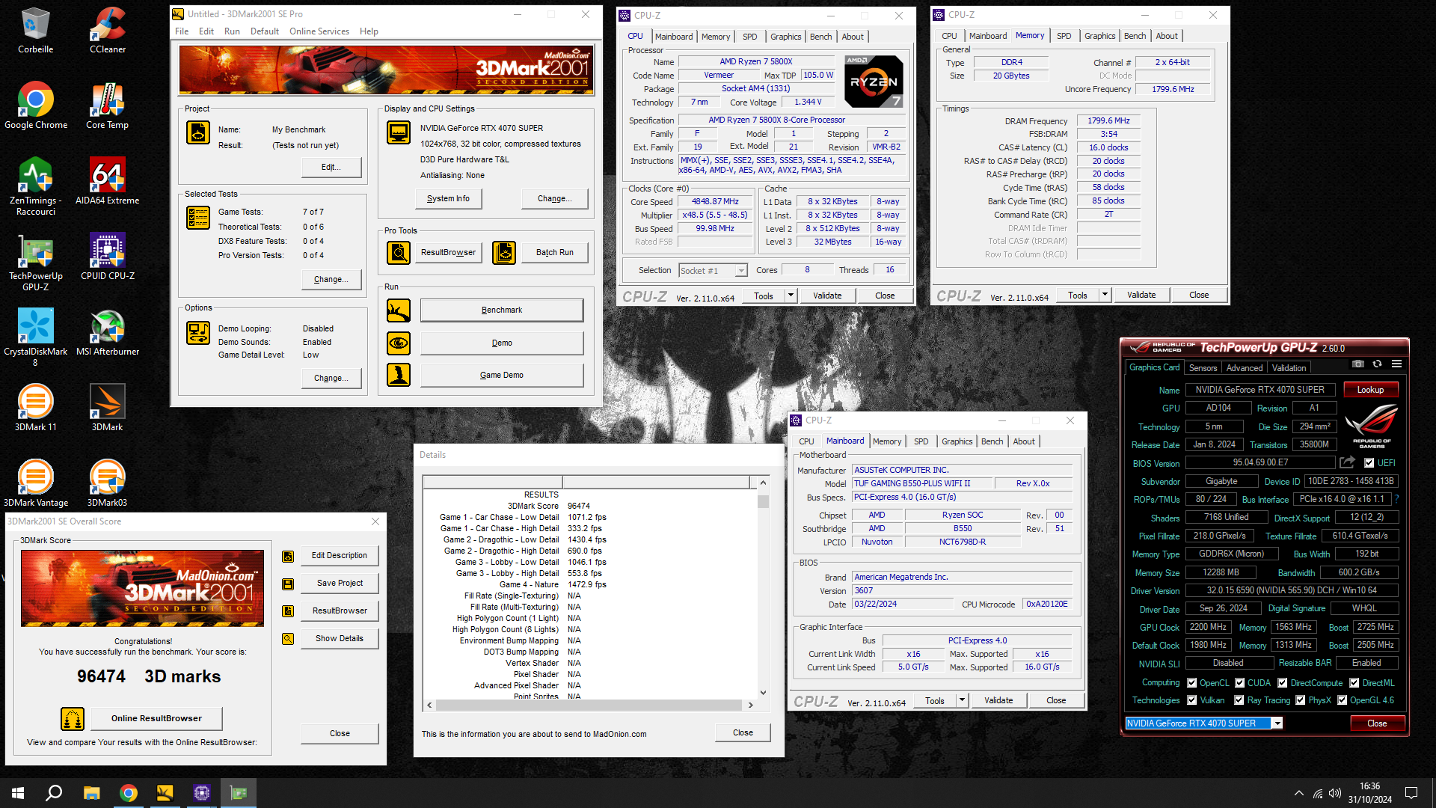This screenshot has width=1436, height=808.
Task: Expand Tools dropdown arrow in CPU-Z Memory window
Action: pyautogui.click(x=1105, y=295)
